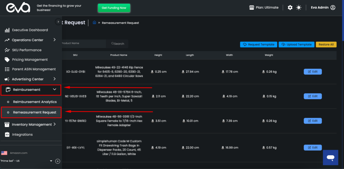Expand the Advertising Center submenu
Image resolution: width=344 pixels, height=169 pixels.
point(54,79)
